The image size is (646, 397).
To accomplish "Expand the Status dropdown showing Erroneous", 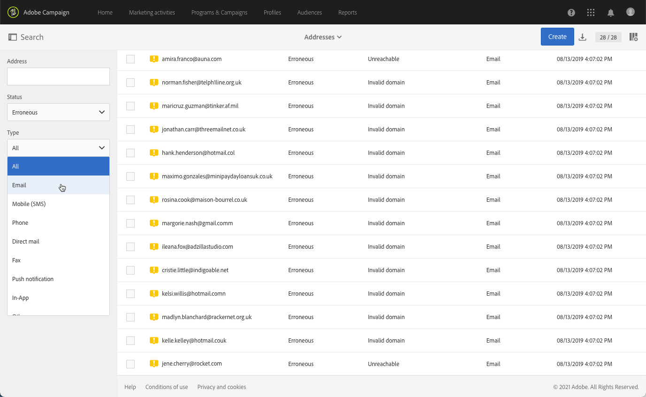I will [x=58, y=112].
